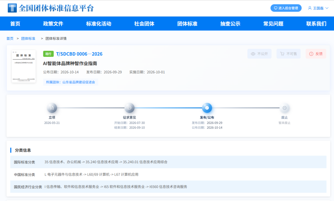Click the L67 计算机应用 classification value
The width and height of the screenshot is (334, 201).
pyautogui.click(x=126, y=174)
